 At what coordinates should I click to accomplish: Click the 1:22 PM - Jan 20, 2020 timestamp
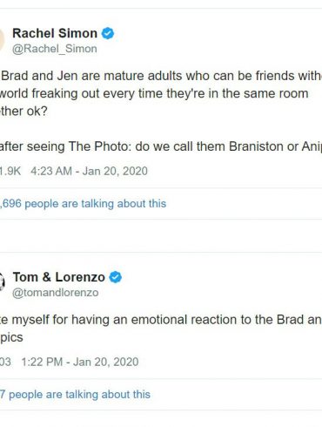coord(80,362)
